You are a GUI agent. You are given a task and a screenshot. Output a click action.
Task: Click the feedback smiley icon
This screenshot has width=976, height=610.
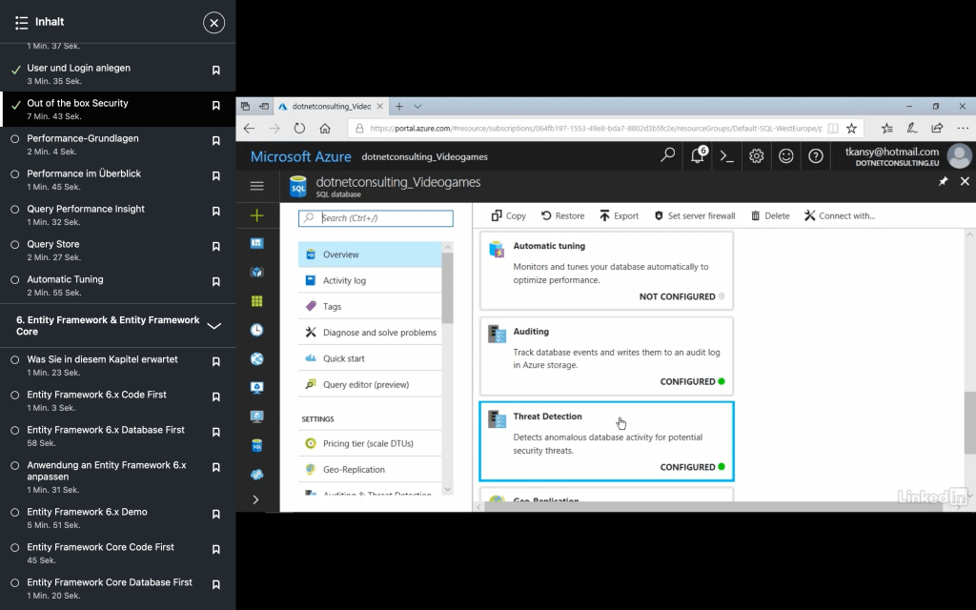(x=786, y=156)
